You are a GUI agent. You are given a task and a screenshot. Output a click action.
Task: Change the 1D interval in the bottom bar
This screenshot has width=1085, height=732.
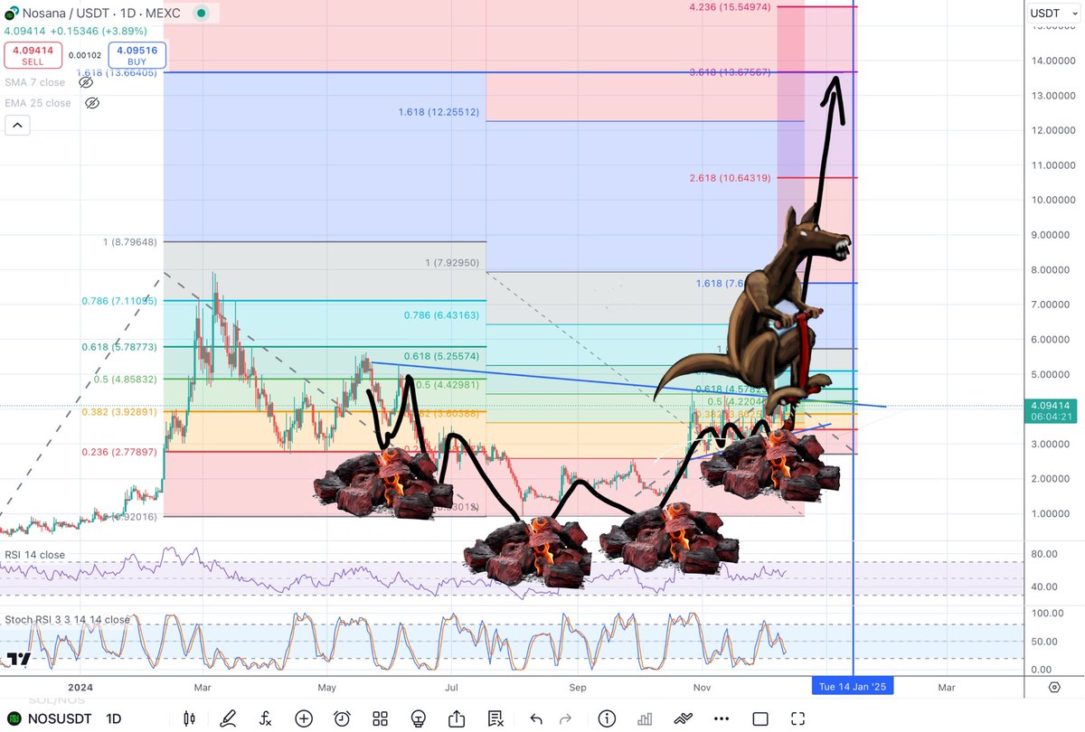(114, 719)
